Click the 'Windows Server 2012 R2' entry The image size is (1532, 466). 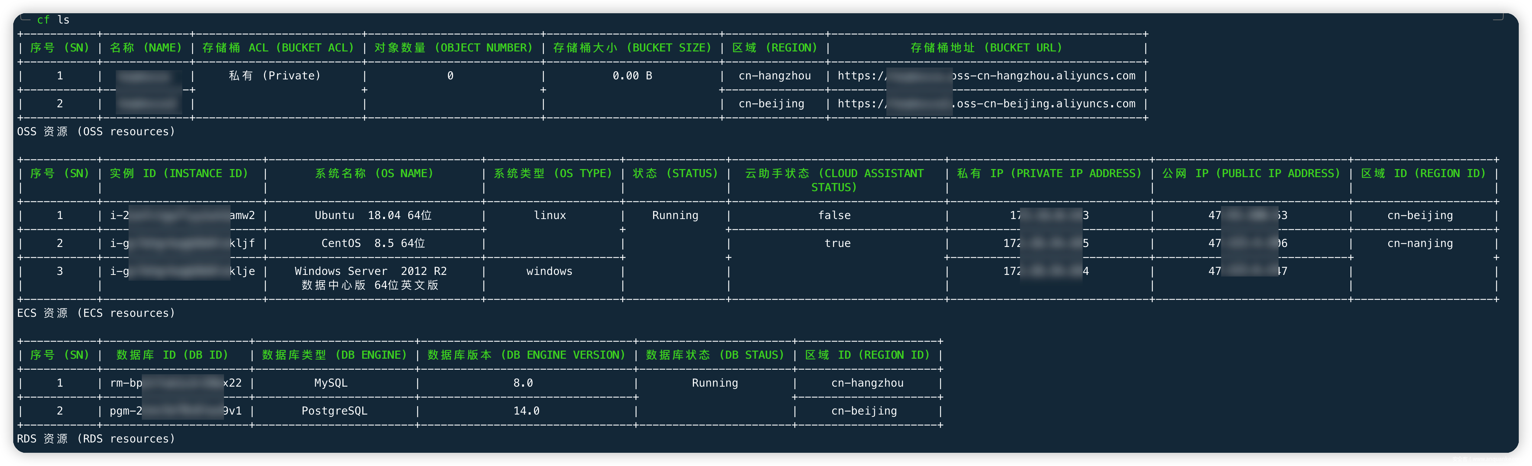371,272
